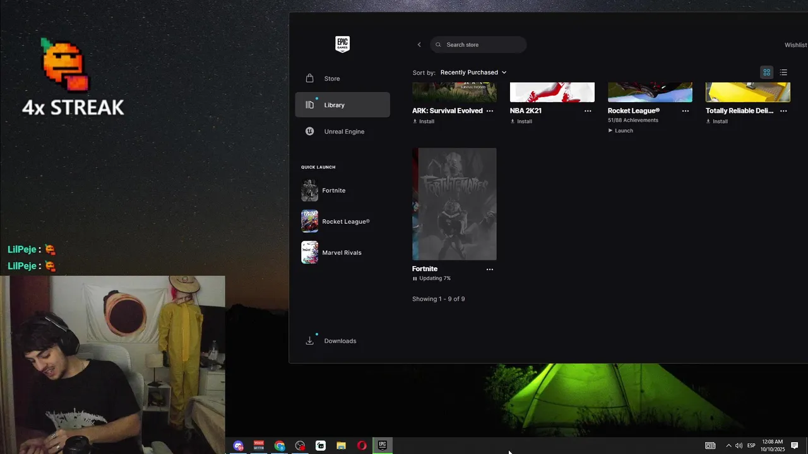This screenshot has width=808, height=454.
Task: Open the Unreal Engine section
Action: [x=342, y=131]
